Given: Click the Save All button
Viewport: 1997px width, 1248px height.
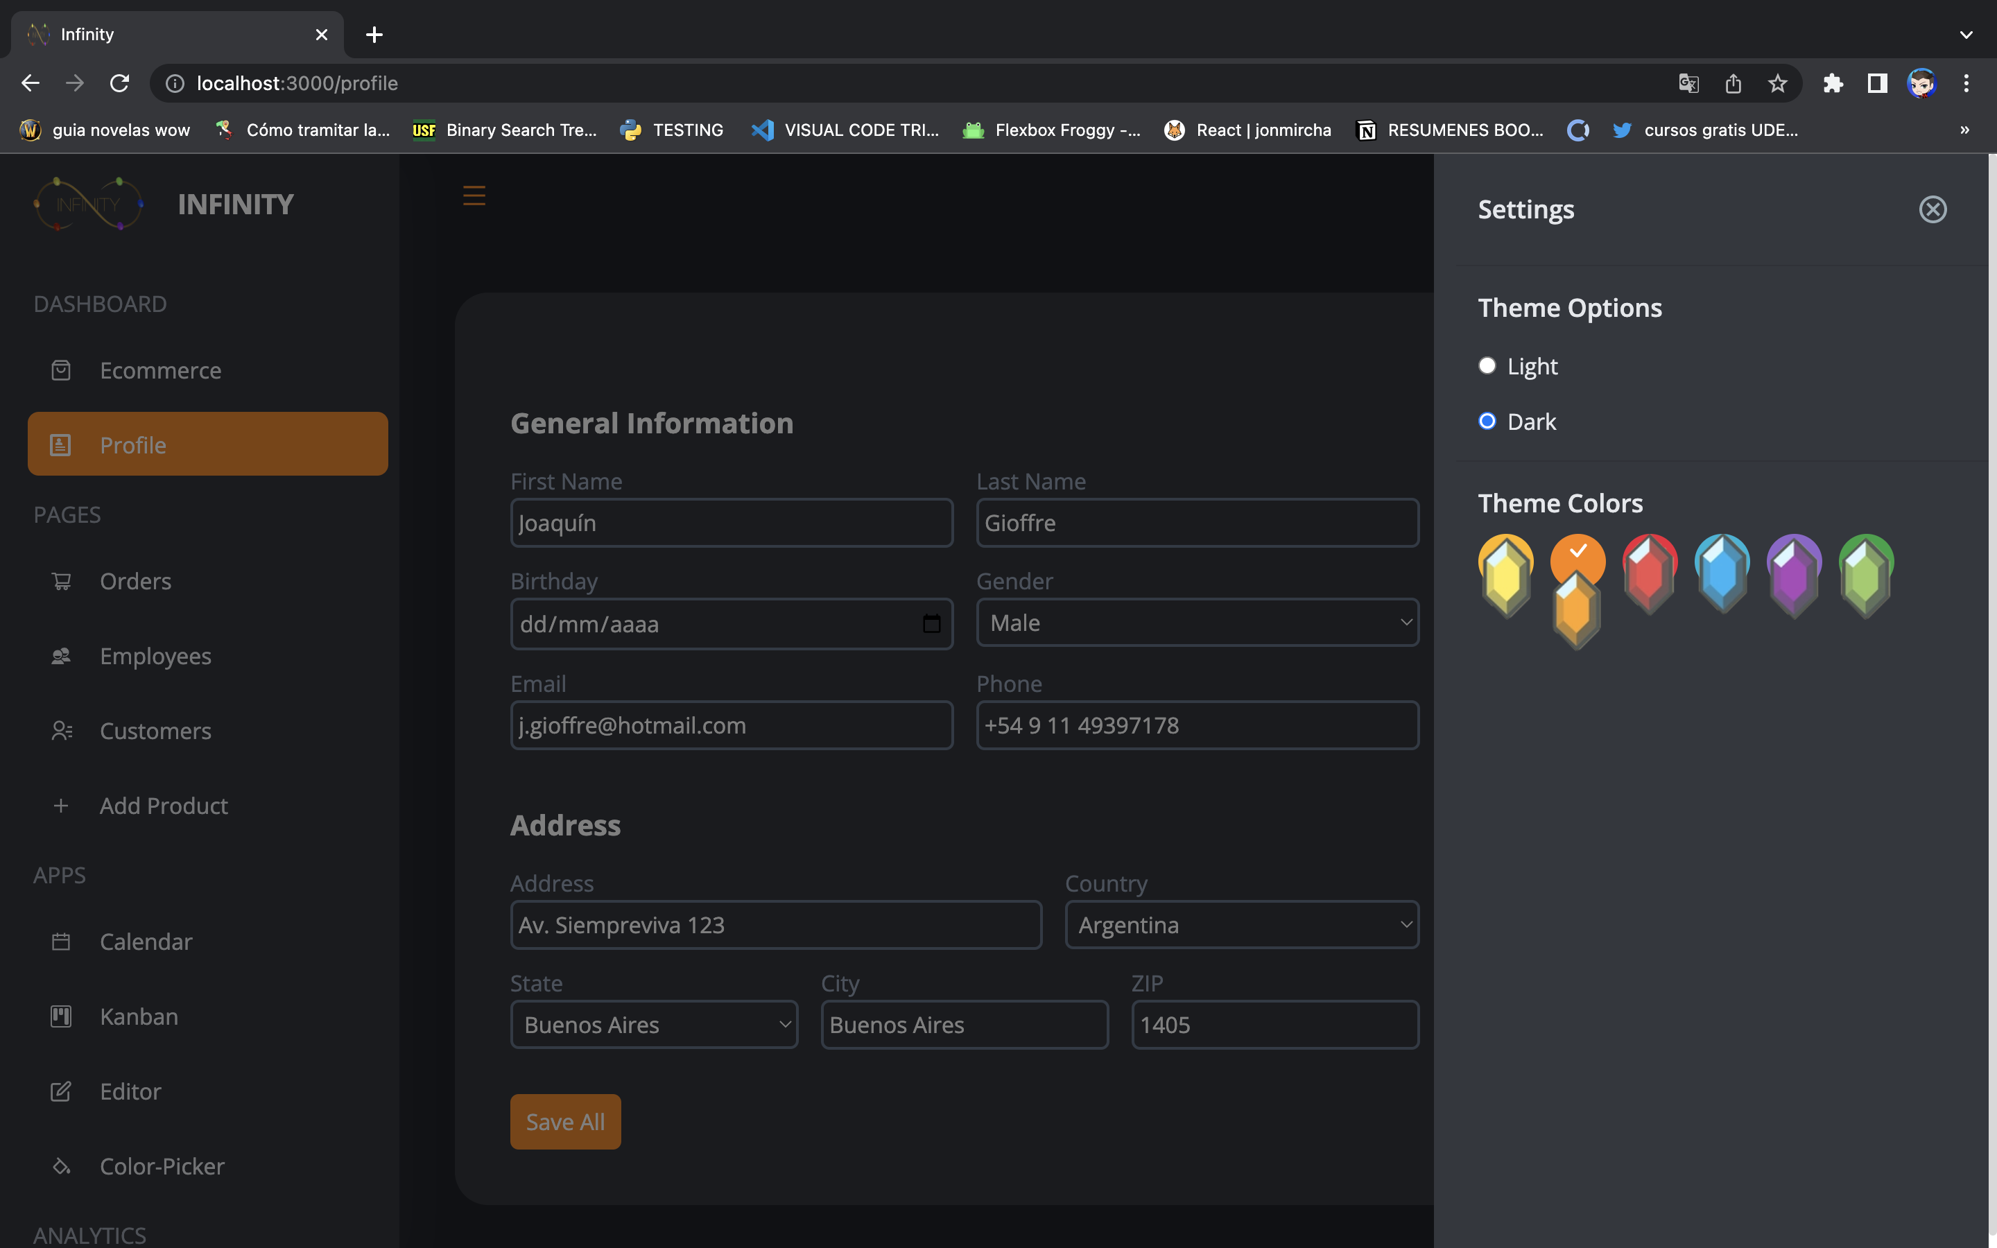Looking at the screenshot, I should (x=565, y=1121).
